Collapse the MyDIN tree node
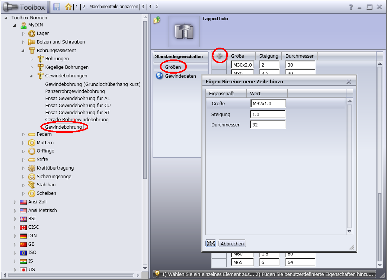Viewport: 387px width, 280px height. (x=15, y=25)
